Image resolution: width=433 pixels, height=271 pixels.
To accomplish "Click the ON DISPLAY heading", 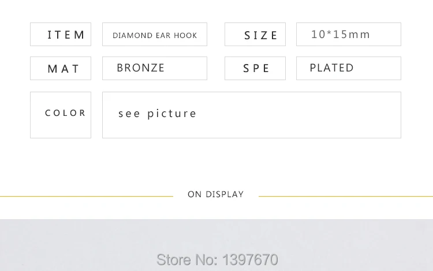I will tap(216, 194).
